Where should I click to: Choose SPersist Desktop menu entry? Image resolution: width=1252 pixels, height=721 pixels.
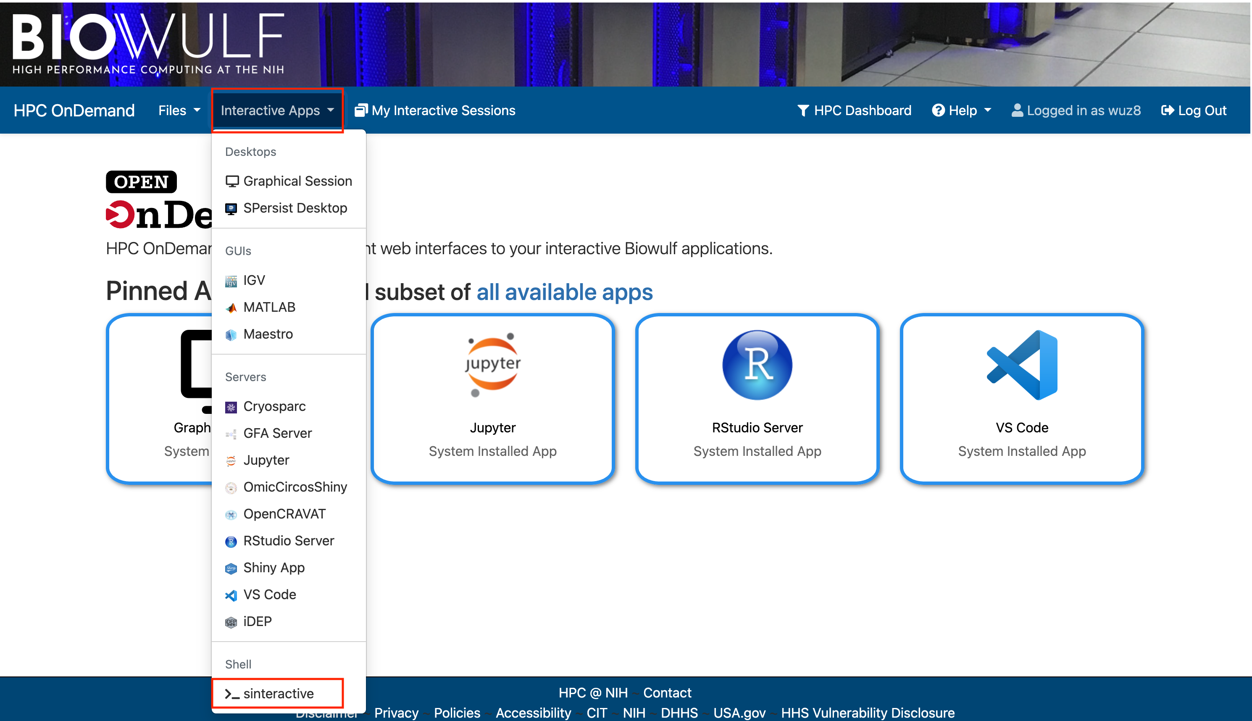pyautogui.click(x=289, y=208)
